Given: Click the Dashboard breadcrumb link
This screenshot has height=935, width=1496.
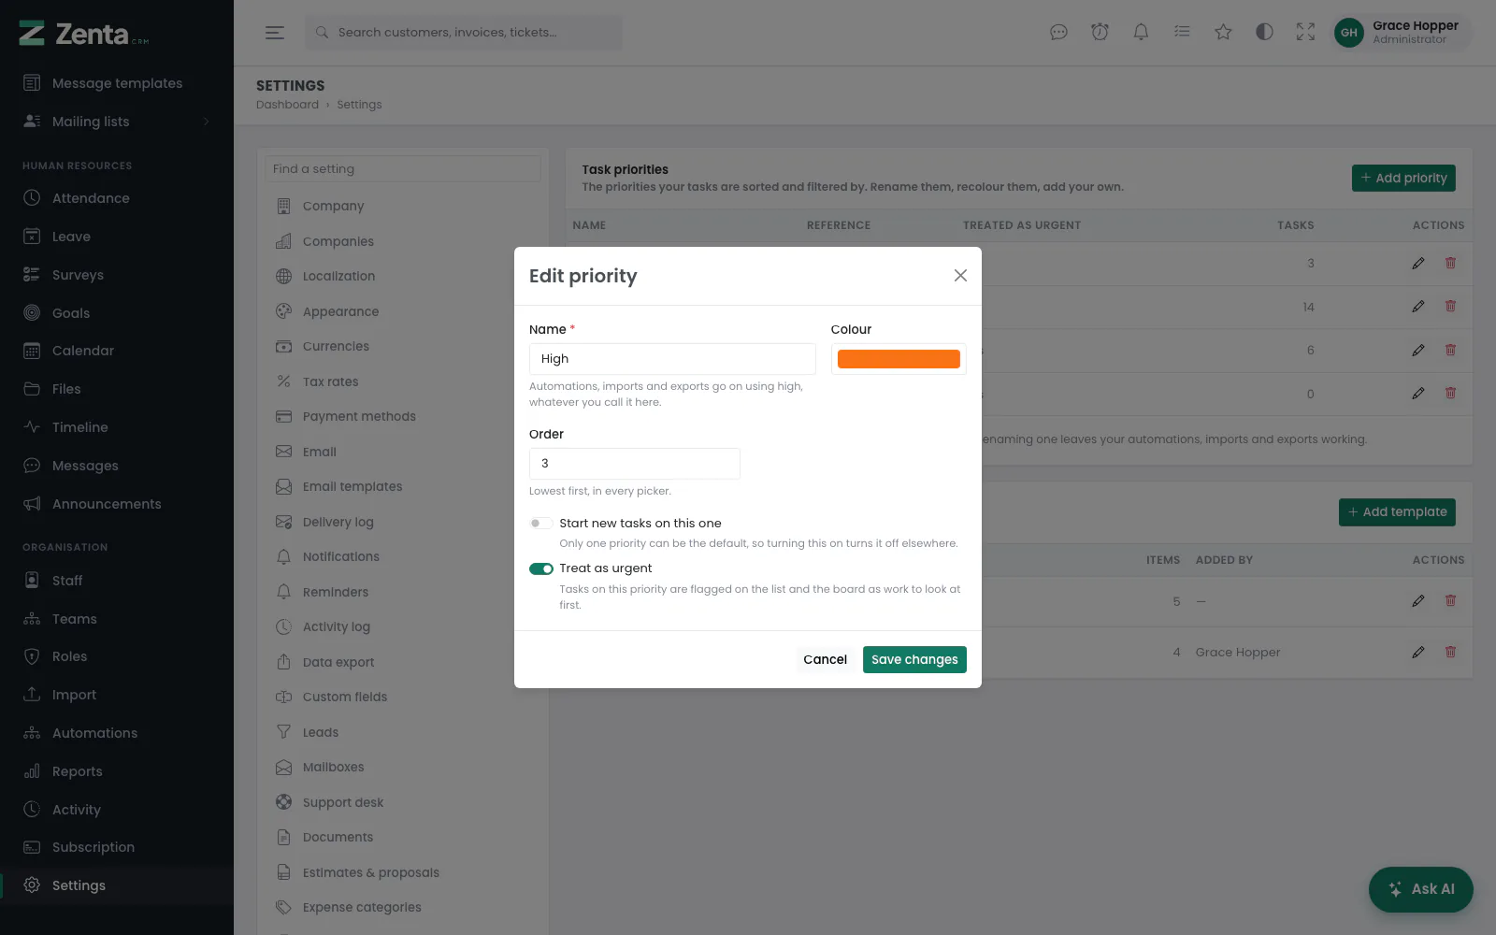Looking at the screenshot, I should [x=287, y=105].
